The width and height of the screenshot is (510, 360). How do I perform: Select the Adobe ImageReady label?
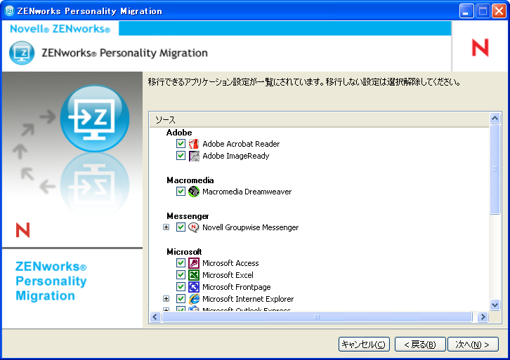coord(236,156)
